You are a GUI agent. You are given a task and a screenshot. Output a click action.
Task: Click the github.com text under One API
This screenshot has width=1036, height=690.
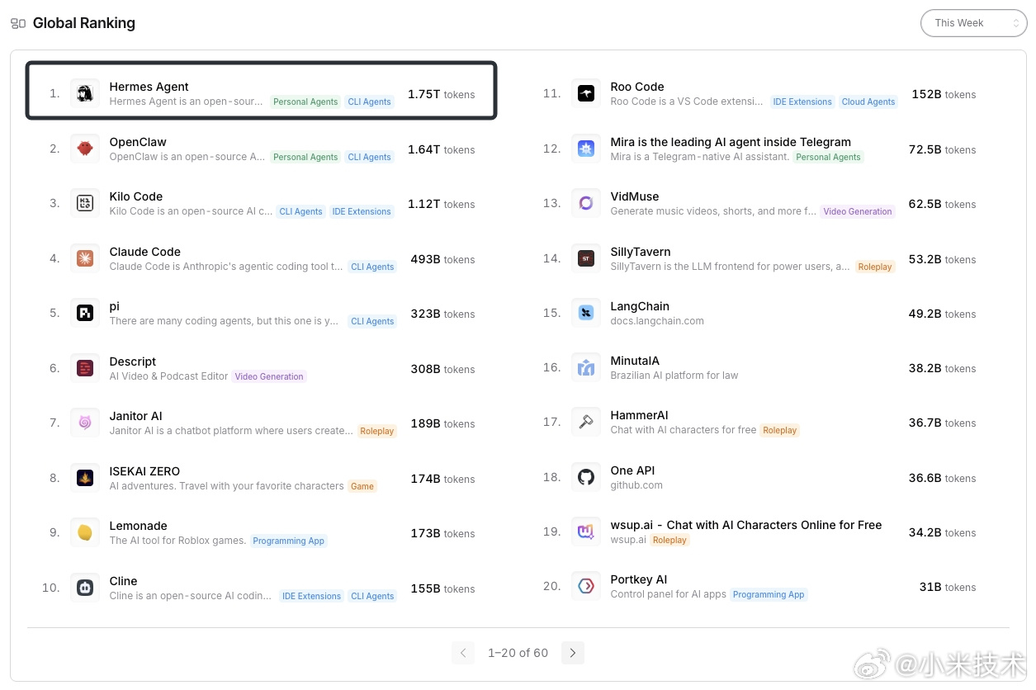(636, 485)
